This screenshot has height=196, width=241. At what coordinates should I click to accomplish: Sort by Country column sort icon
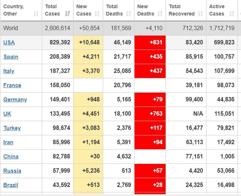click(36, 14)
